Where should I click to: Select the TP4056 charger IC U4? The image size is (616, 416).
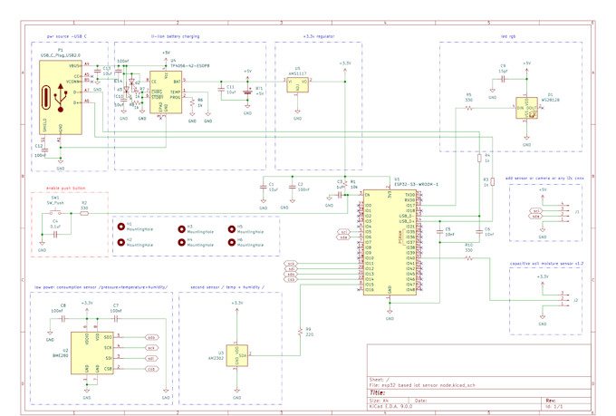tap(166, 92)
